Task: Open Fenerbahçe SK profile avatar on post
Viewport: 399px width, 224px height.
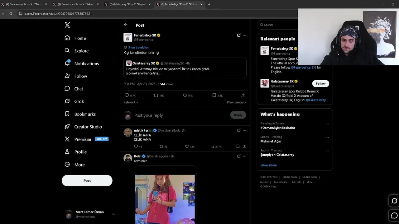Action: click(128, 37)
